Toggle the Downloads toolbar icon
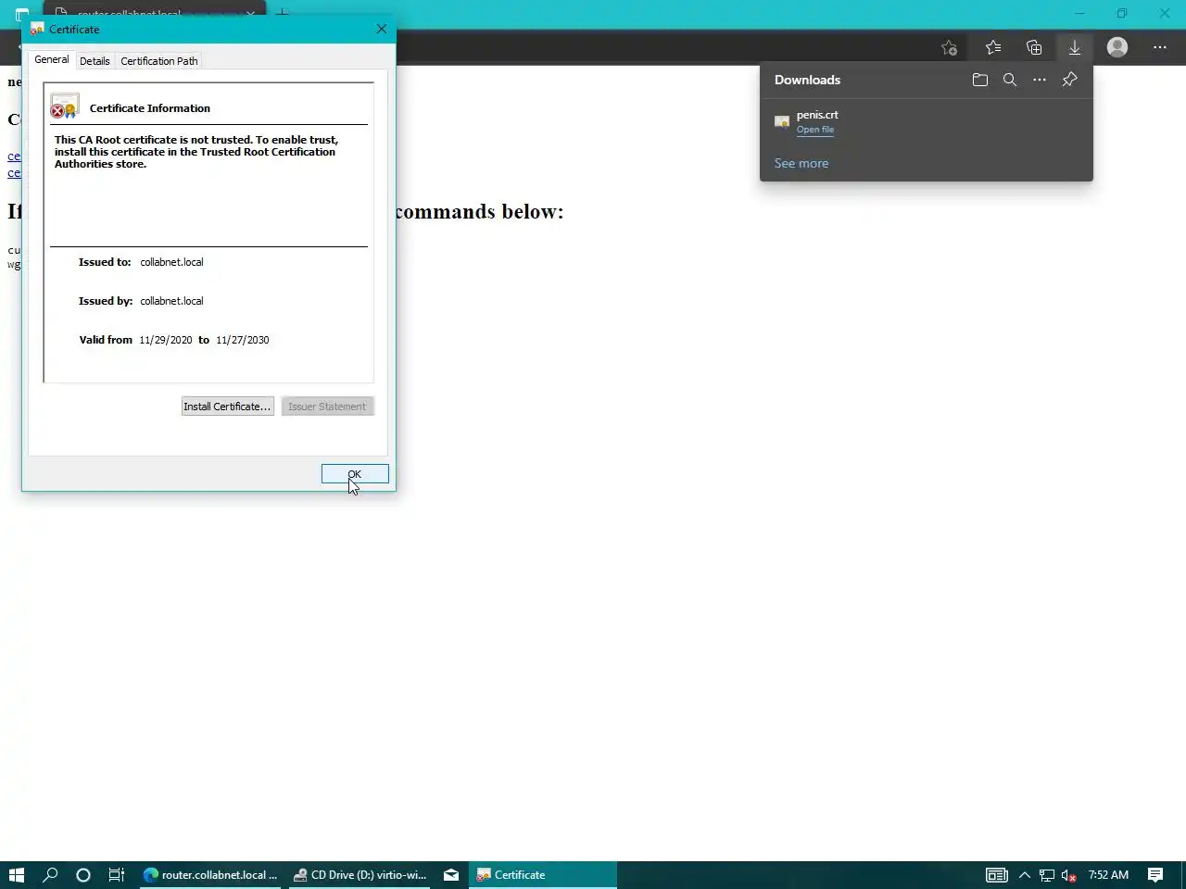 tap(1075, 47)
